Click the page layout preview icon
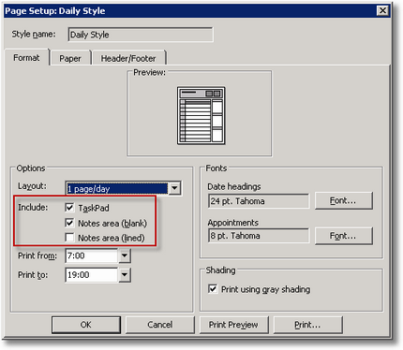 [x=201, y=116]
